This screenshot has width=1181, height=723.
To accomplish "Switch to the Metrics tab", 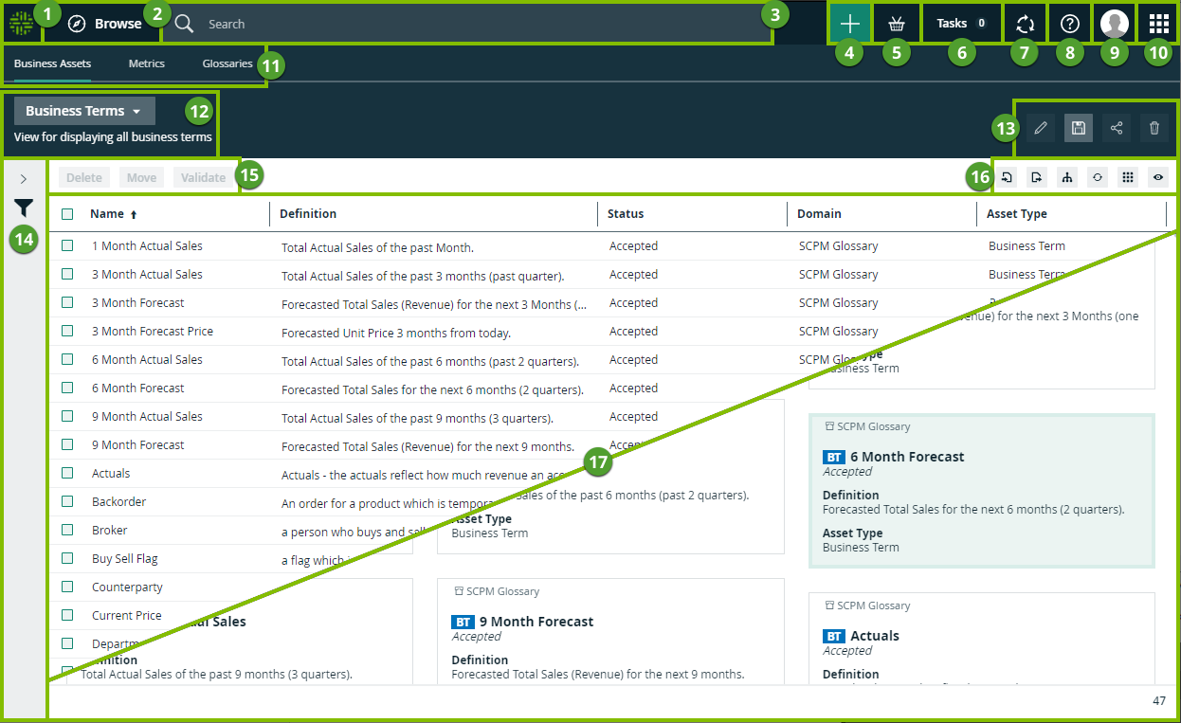I will [147, 63].
